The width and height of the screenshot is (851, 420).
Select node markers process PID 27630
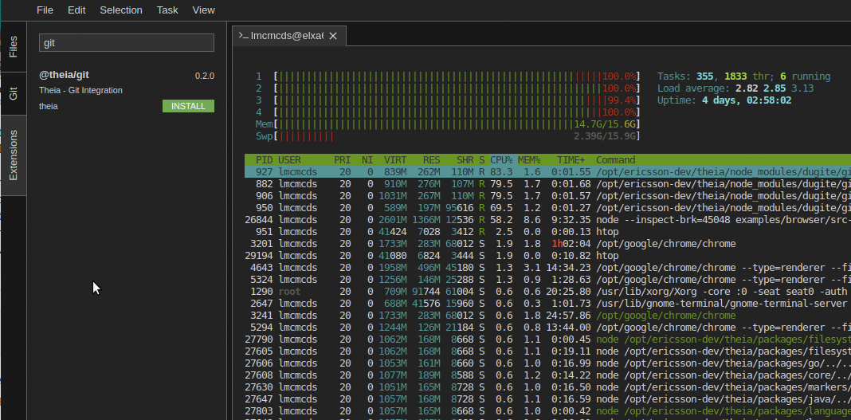coord(547,387)
